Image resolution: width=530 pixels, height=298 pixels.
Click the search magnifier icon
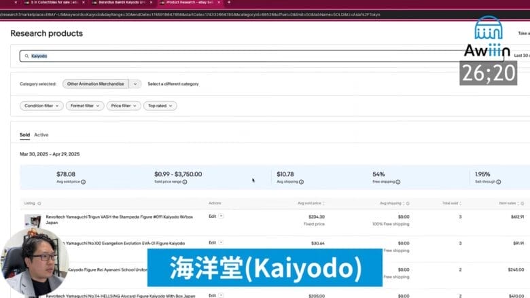point(26,56)
